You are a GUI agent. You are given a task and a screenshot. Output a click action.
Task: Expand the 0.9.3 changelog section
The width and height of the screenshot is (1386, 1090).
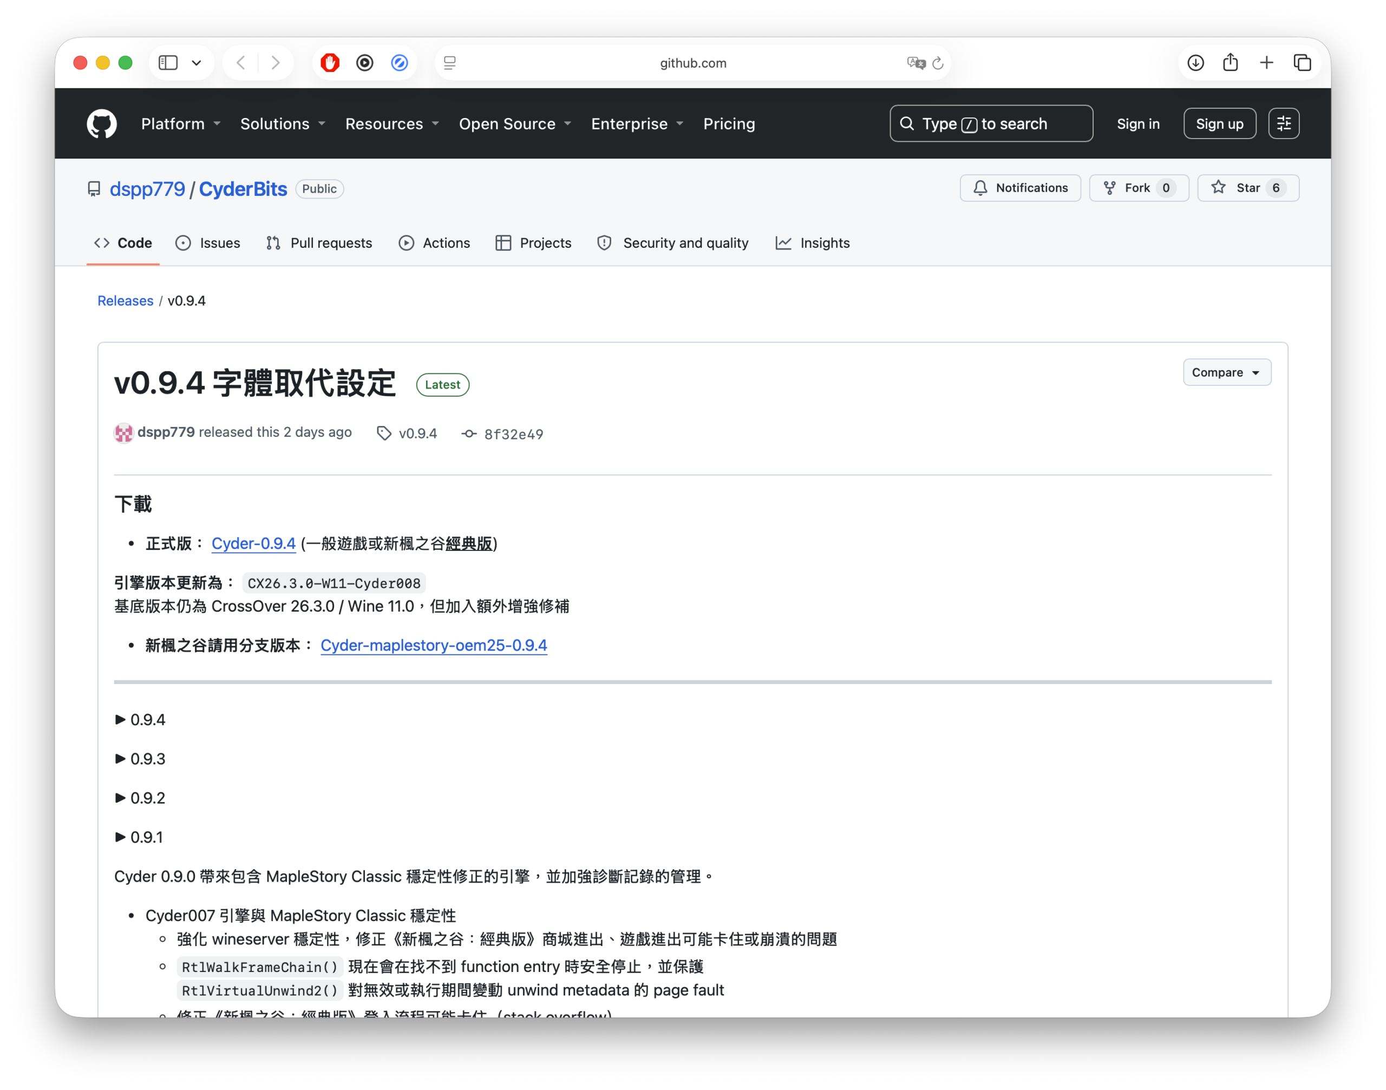coord(140,759)
